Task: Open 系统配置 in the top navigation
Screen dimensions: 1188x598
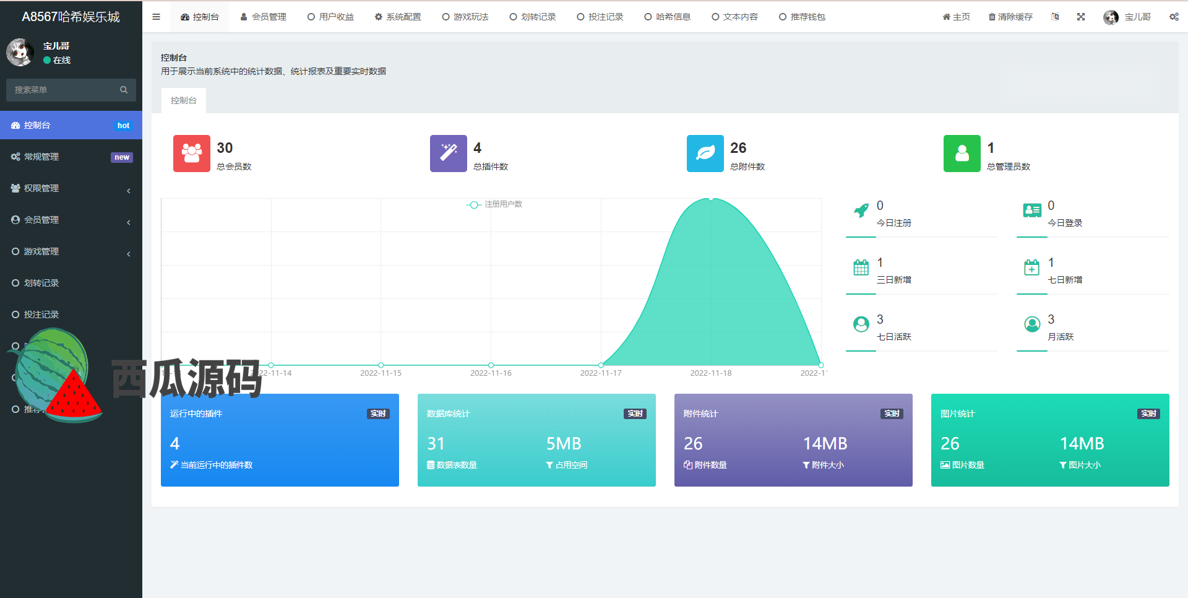Action: [x=398, y=17]
